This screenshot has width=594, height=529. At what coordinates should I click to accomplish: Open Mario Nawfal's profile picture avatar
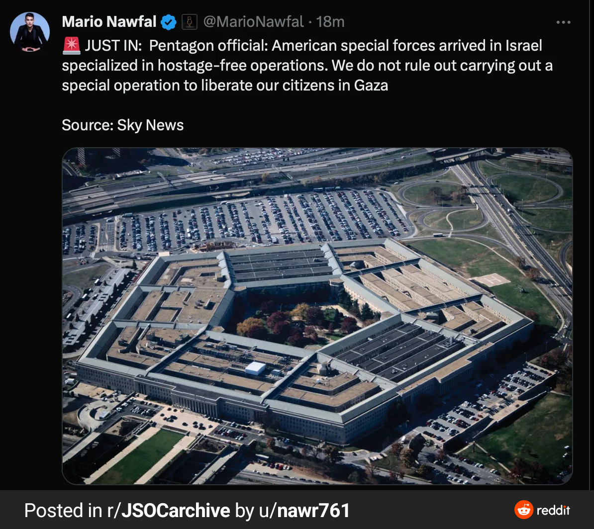point(29,32)
